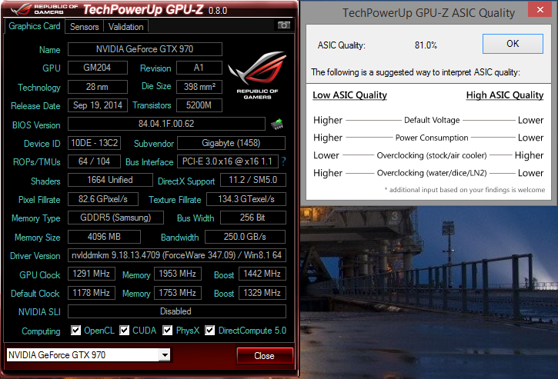Screen dimensions: 558x379
Task: Switch to the Sensors tab
Action: pyautogui.click(x=85, y=27)
